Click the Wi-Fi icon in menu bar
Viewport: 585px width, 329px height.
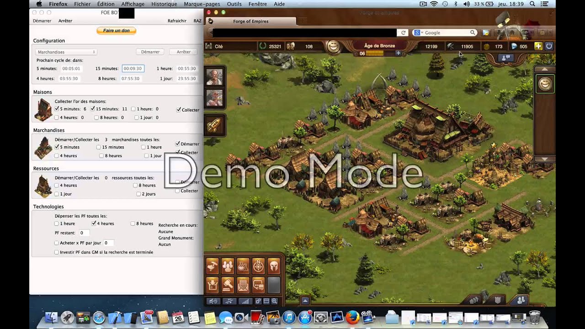(x=434, y=4)
